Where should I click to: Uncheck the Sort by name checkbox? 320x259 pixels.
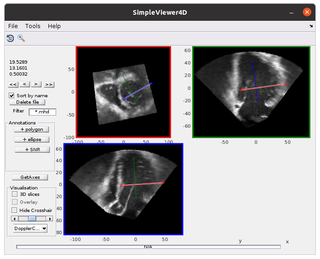(12, 95)
